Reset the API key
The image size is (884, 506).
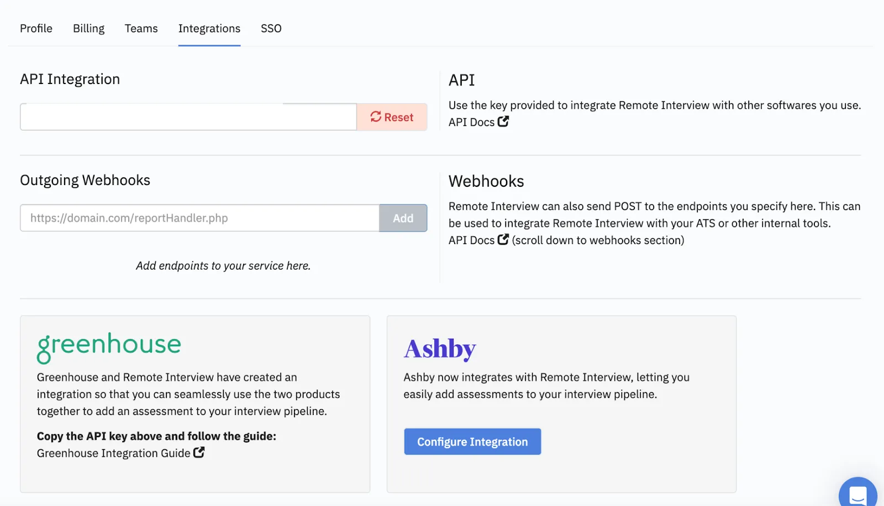pos(392,117)
